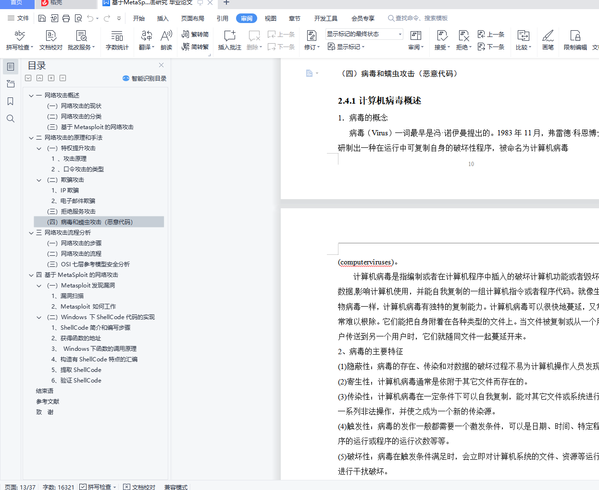Click the promote heading level plus icon
Image resolution: width=599 pixels, height=490 pixels.
pyautogui.click(x=51, y=78)
